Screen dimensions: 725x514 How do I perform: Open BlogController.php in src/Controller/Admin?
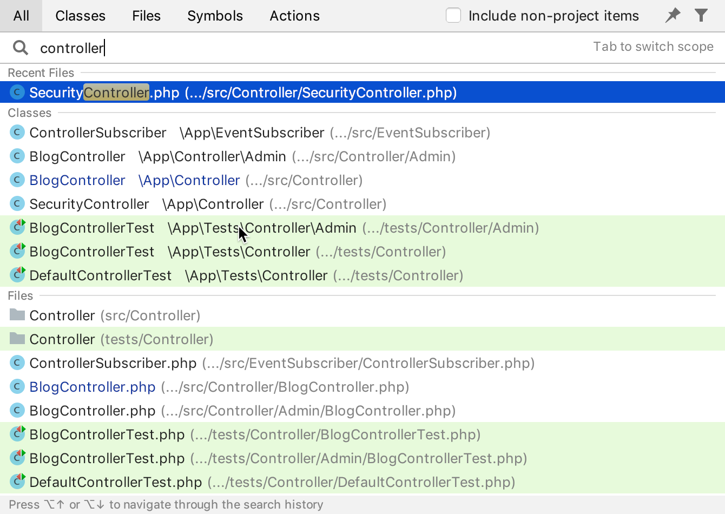click(362, 411)
